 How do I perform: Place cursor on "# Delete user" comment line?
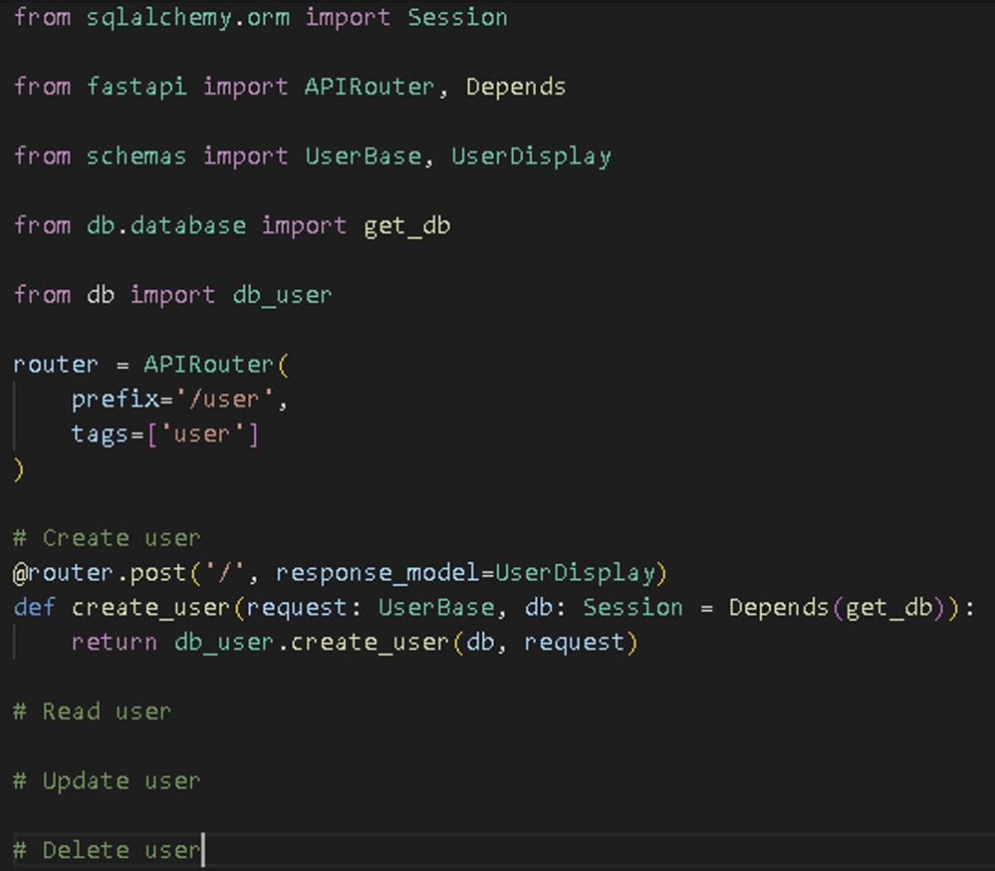pyautogui.click(x=107, y=850)
